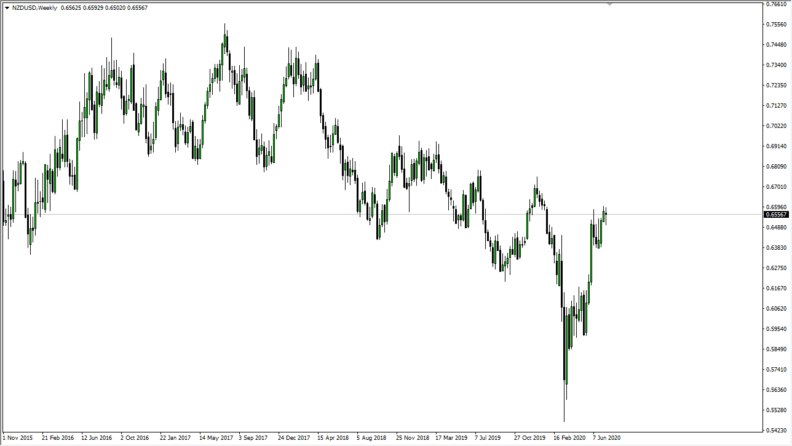Click the 14 May 2017 axis label
This screenshot has width=792, height=446.
(x=216, y=437)
